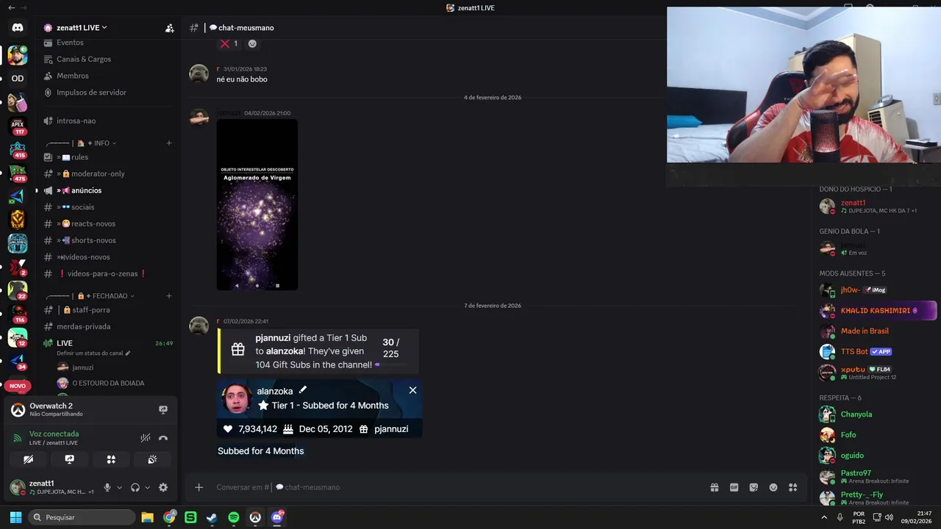Image resolution: width=941 pixels, height=529 pixels.
Task: Add a channel to FECHADAO category
Action: pyautogui.click(x=169, y=296)
